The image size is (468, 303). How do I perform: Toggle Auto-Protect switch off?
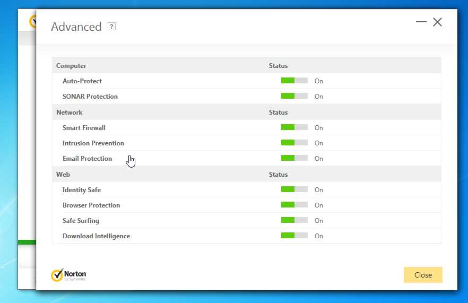click(294, 81)
